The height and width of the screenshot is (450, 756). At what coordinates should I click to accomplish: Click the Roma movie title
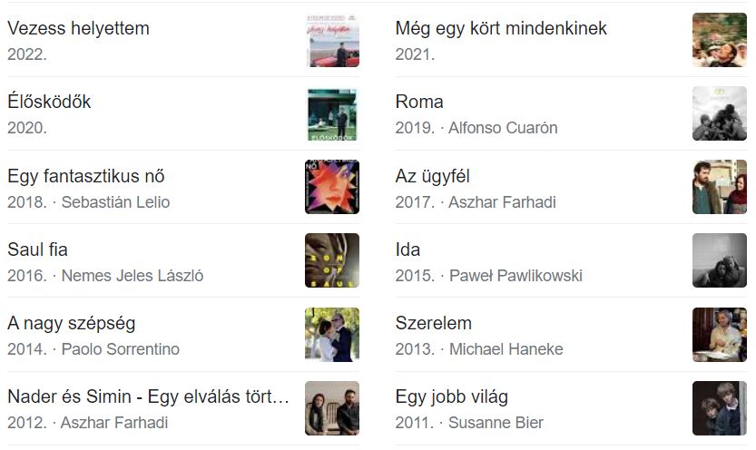click(x=419, y=102)
